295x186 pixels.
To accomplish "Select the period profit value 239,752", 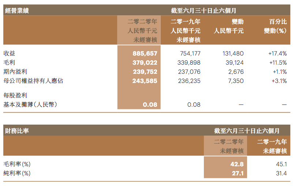I will (x=145, y=72).
